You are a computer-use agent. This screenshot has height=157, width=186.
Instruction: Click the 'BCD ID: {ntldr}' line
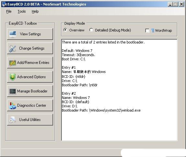pyautogui.click(x=73, y=77)
